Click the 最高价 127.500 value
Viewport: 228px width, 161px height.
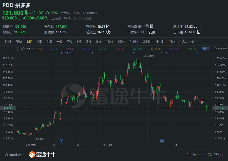pyautogui.click(x=20, y=27)
